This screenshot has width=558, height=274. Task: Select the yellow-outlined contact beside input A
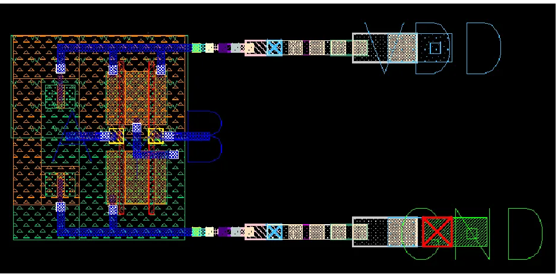(x=116, y=136)
